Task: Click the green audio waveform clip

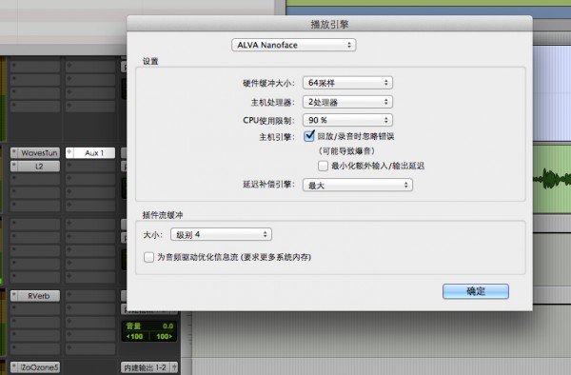Action: click(x=552, y=179)
